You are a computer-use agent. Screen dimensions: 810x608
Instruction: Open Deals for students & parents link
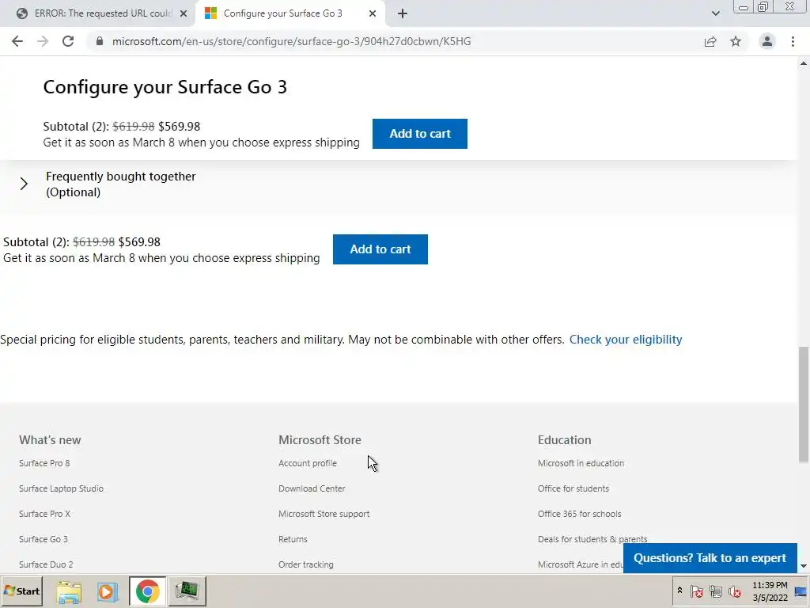tap(592, 539)
